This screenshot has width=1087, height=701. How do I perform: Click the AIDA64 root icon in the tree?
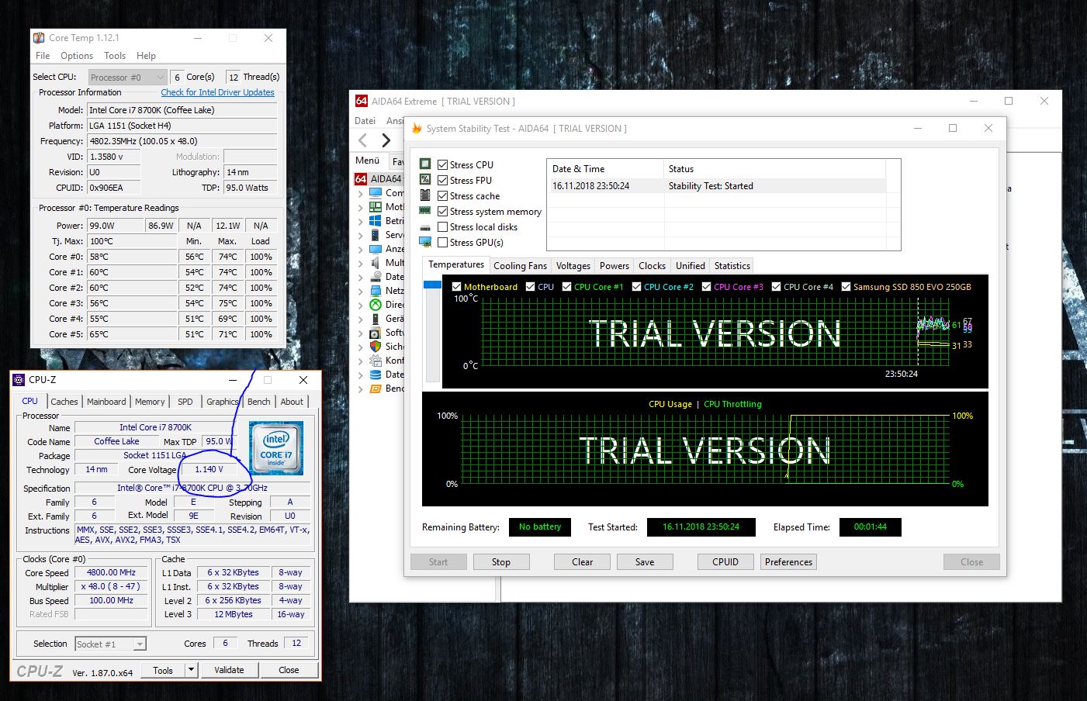click(x=361, y=179)
